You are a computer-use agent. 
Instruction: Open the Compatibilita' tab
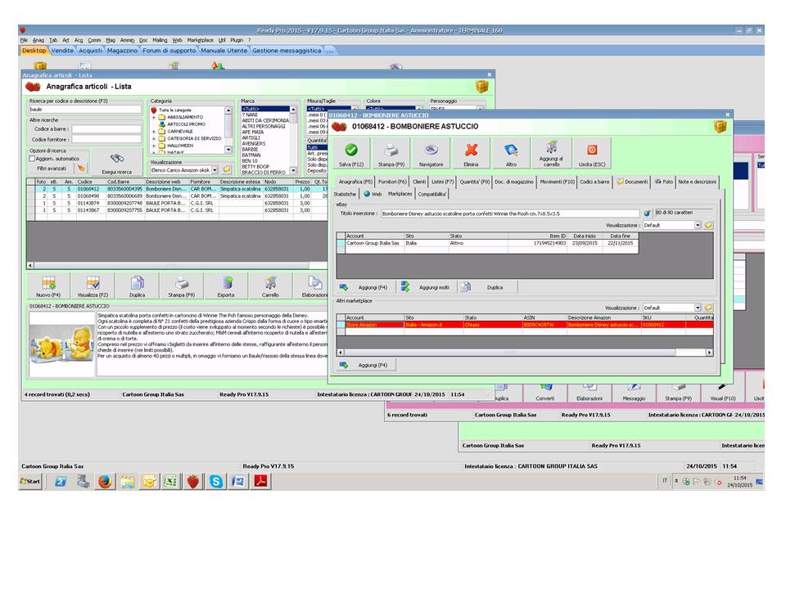click(x=431, y=194)
